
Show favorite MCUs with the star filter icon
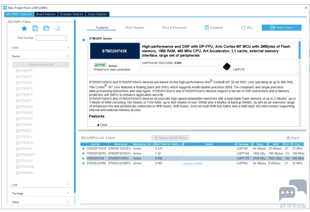24,28
